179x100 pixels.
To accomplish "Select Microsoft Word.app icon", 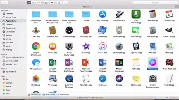I will coord(103,62).
